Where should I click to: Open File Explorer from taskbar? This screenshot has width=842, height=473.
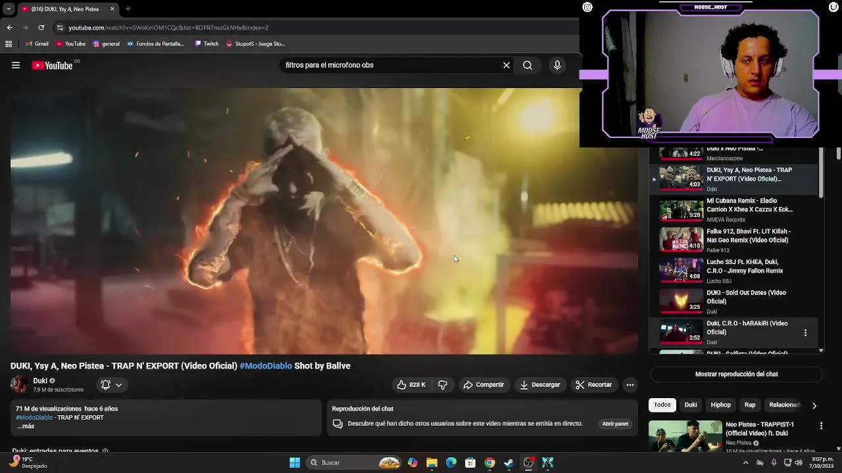tap(432, 462)
